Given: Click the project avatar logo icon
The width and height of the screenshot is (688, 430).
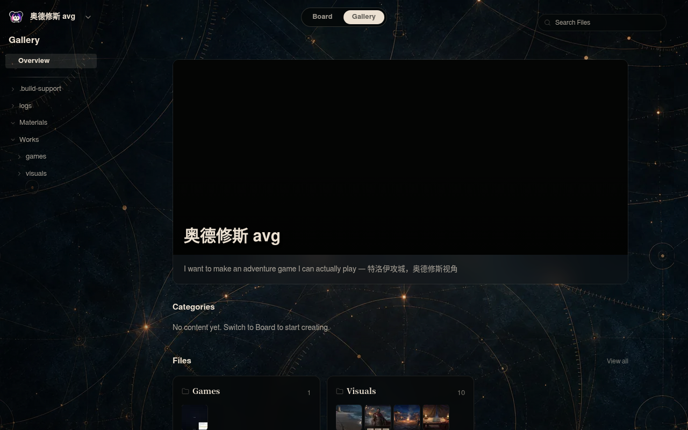Looking at the screenshot, I should click(16, 17).
